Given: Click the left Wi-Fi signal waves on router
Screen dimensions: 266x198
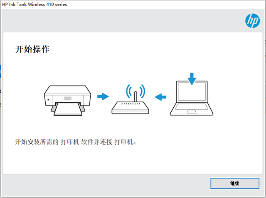Looking at the screenshot, I should pos(128,91).
